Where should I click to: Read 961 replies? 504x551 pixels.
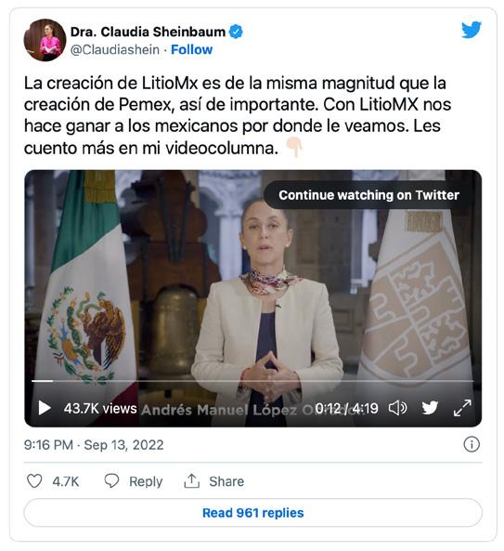(x=252, y=513)
